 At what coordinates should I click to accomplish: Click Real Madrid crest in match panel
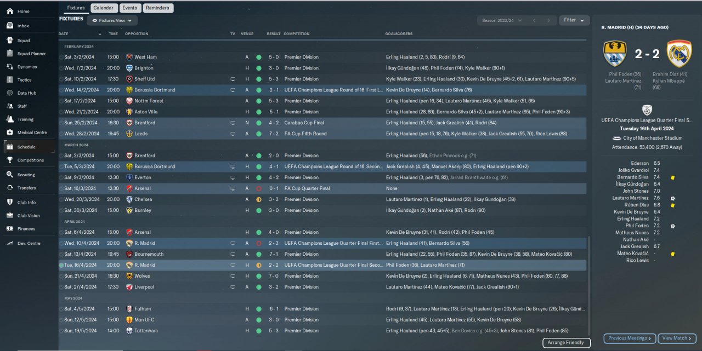click(x=679, y=54)
